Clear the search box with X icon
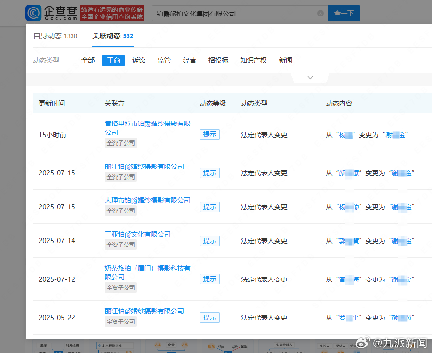The image size is (432, 353). 320,13
